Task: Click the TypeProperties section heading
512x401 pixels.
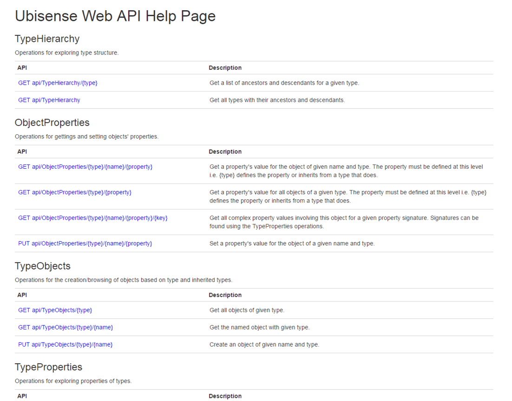Action: pos(48,367)
